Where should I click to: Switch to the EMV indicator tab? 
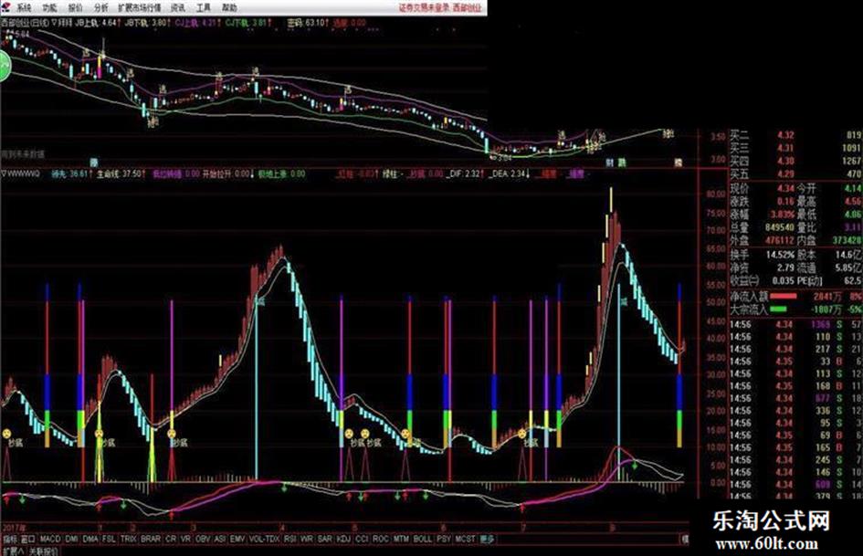pyautogui.click(x=237, y=539)
